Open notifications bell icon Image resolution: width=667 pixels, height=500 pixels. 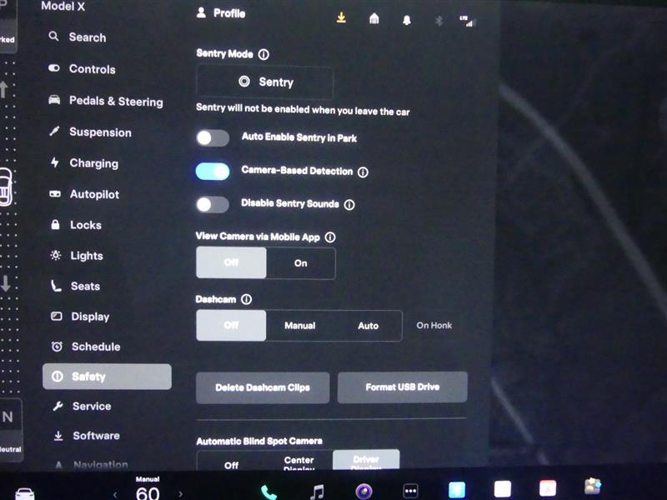click(x=407, y=20)
